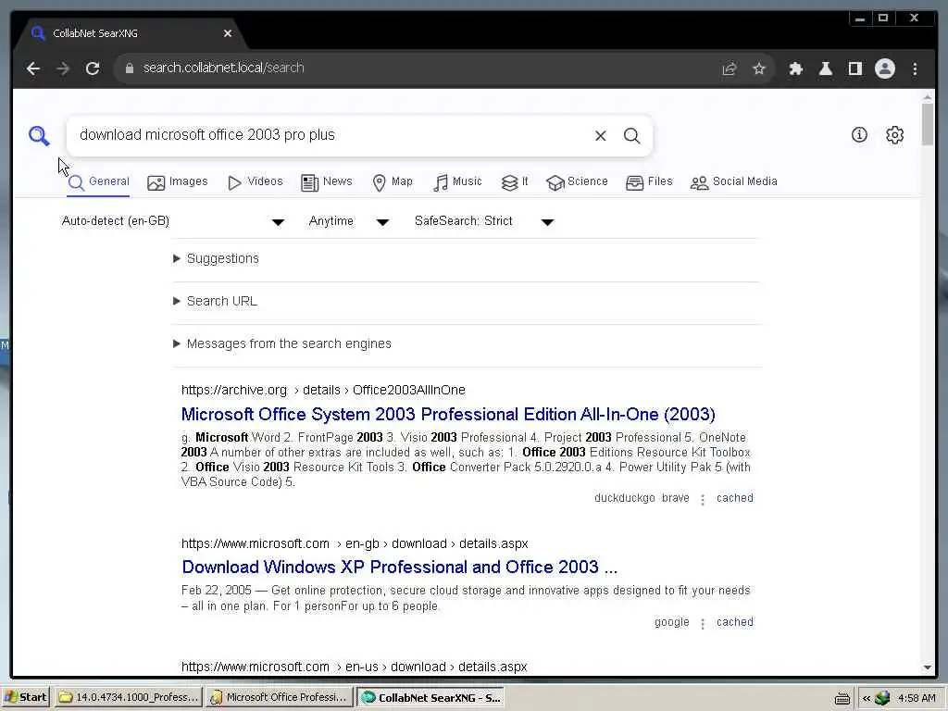The height and width of the screenshot is (711, 948).
Task: Click the network globe tray icon
Action: [x=882, y=698]
